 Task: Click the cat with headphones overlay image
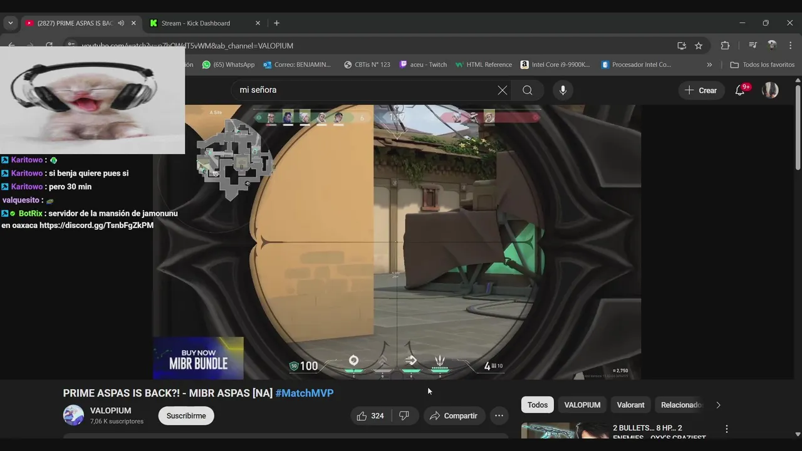(92, 100)
